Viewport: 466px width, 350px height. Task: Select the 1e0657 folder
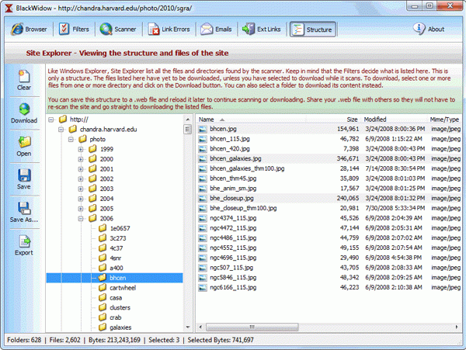[114, 228]
